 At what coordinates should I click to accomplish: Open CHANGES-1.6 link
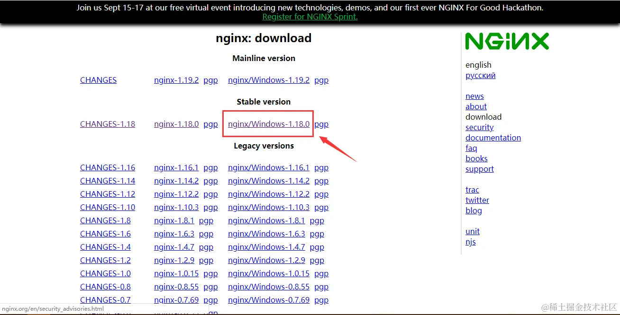(x=105, y=234)
